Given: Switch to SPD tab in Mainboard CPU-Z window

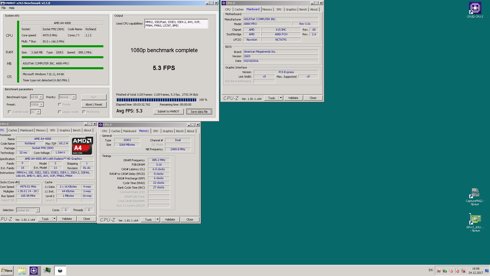Looking at the screenshot, I should click(279, 9).
